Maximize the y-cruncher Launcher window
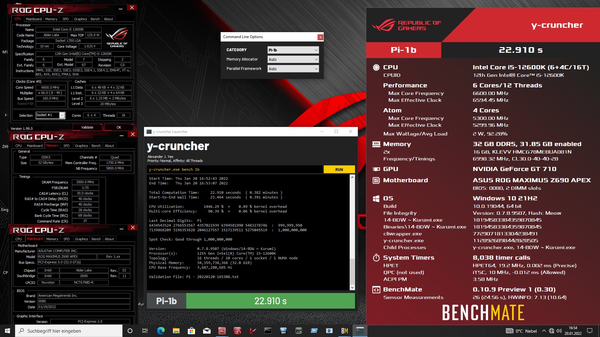The height and width of the screenshot is (337, 600). tap(336, 132)
